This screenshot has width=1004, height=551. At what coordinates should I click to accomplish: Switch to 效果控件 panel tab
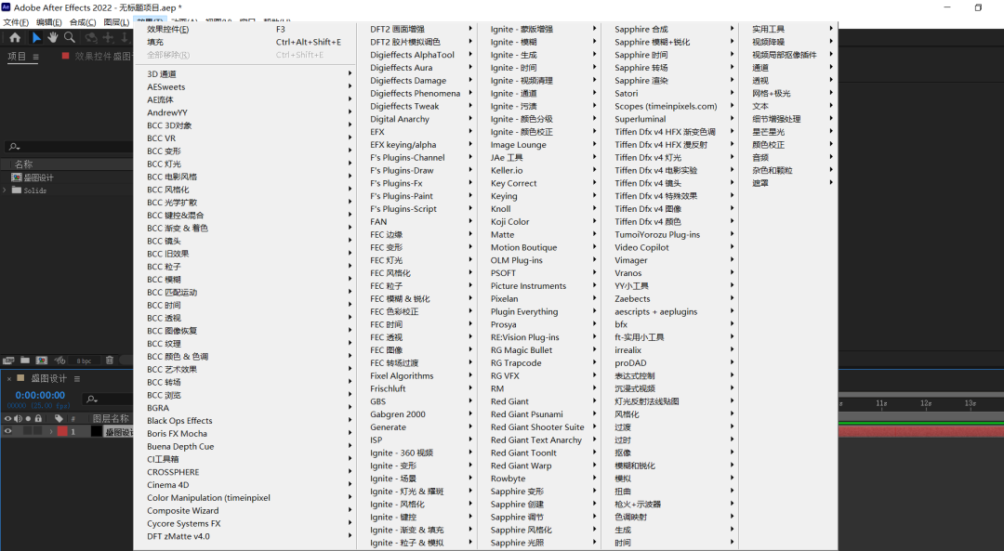click(102, 57)
